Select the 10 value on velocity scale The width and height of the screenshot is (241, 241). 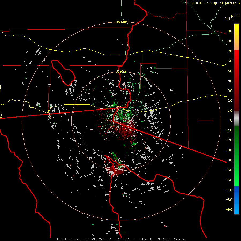click(x=230, y=111)
